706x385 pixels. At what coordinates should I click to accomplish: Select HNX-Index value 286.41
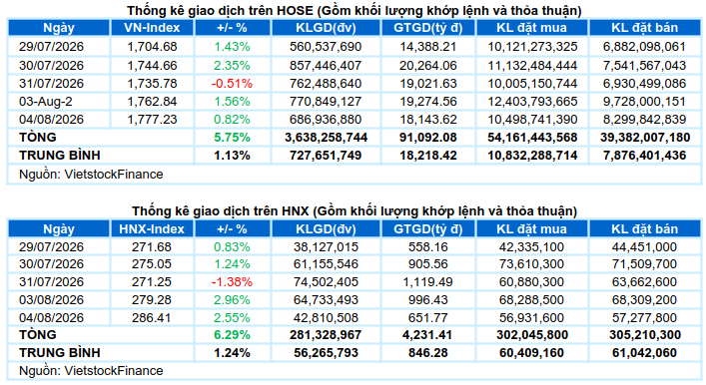(x=152, y=318)
